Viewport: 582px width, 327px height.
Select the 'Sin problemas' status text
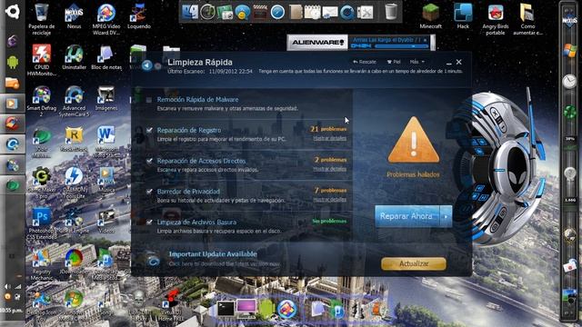click(329, 221)
